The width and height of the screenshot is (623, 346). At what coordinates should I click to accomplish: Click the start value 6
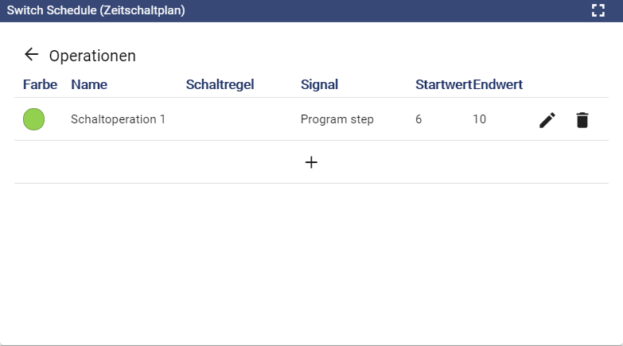click(x=419, y=119)
